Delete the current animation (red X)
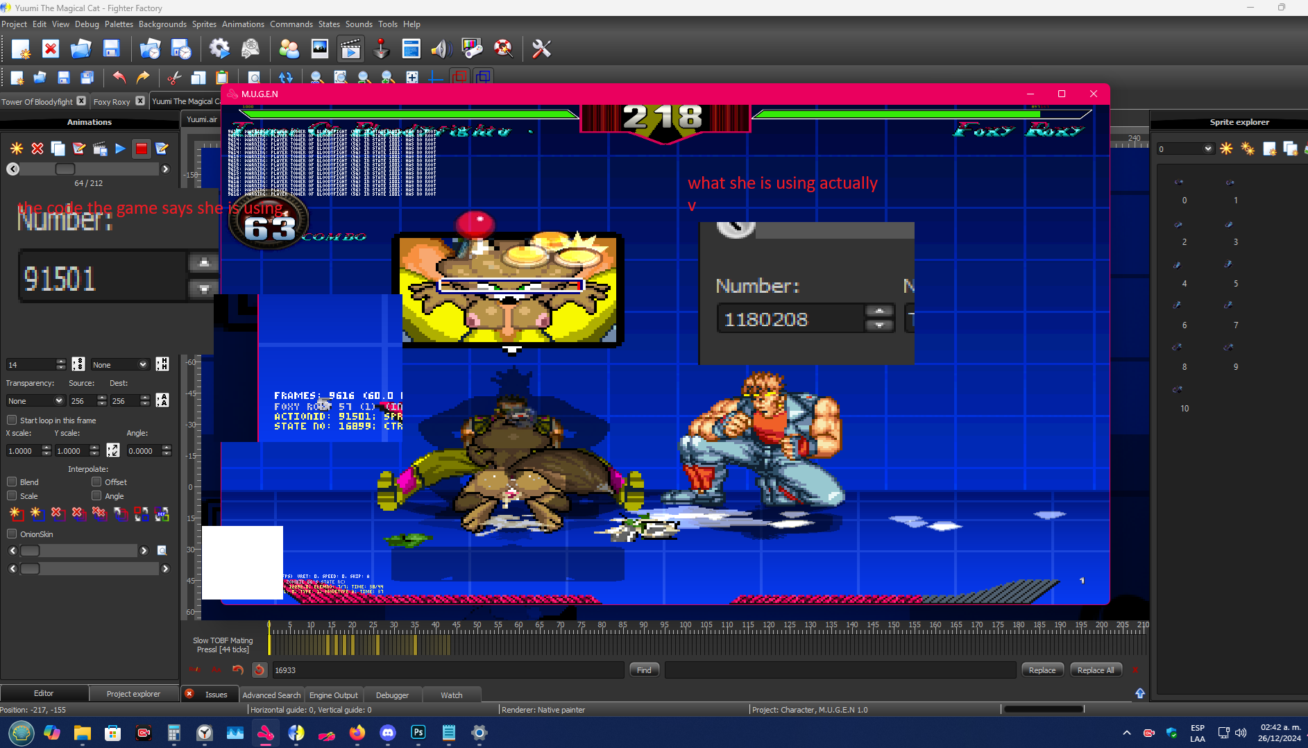This screenshot has width=1308, height=748. coord(37,148)
